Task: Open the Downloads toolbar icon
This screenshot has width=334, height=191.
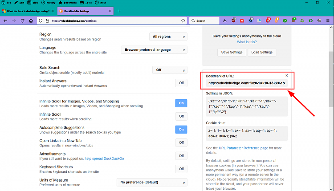Action: point(225,20)
